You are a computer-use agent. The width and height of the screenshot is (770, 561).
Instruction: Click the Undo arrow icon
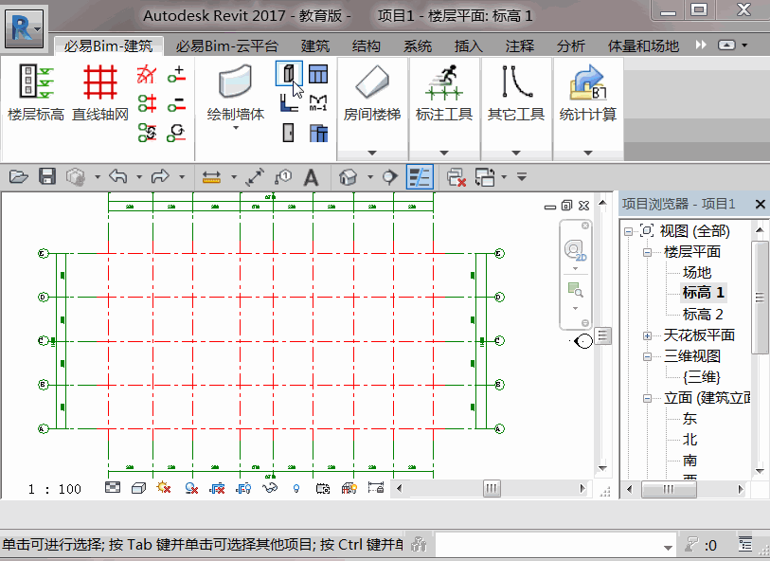(x=118, y=176)
